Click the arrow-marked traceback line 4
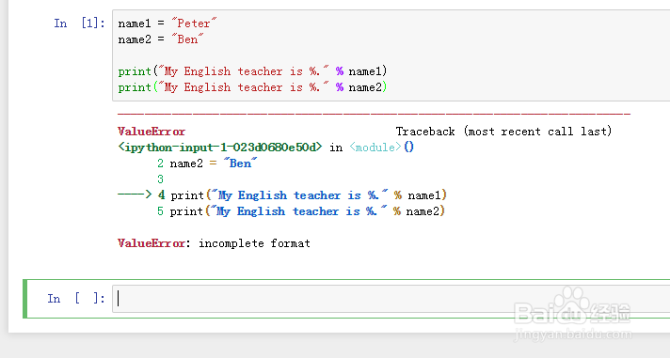This screenshot has width=670, height=358. point(282,195)
